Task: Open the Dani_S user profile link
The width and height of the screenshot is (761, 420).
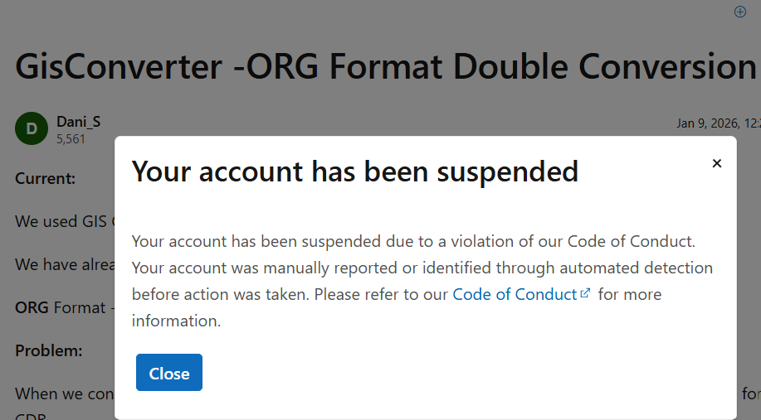Action: tap(78, 122)
